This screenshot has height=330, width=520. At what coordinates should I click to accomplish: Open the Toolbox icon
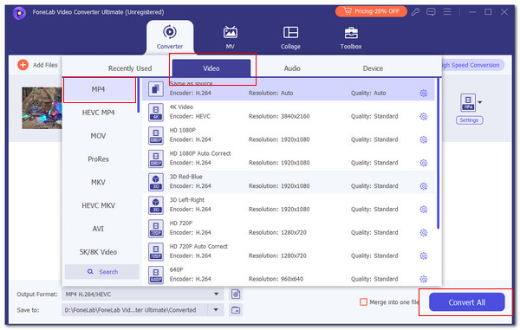tap(351, 32)
